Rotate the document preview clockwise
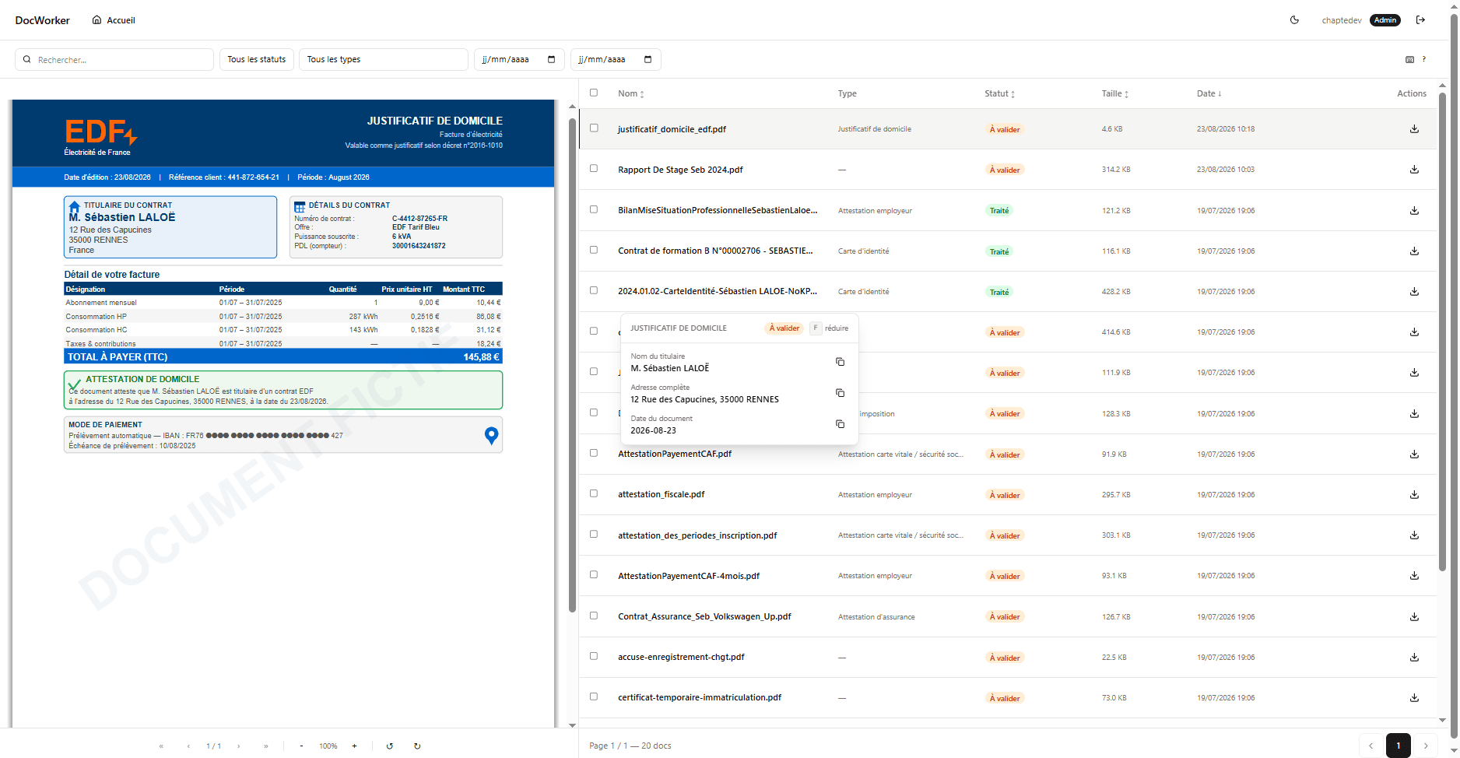This screenshot has width=1460, height=758. [417, 746]
